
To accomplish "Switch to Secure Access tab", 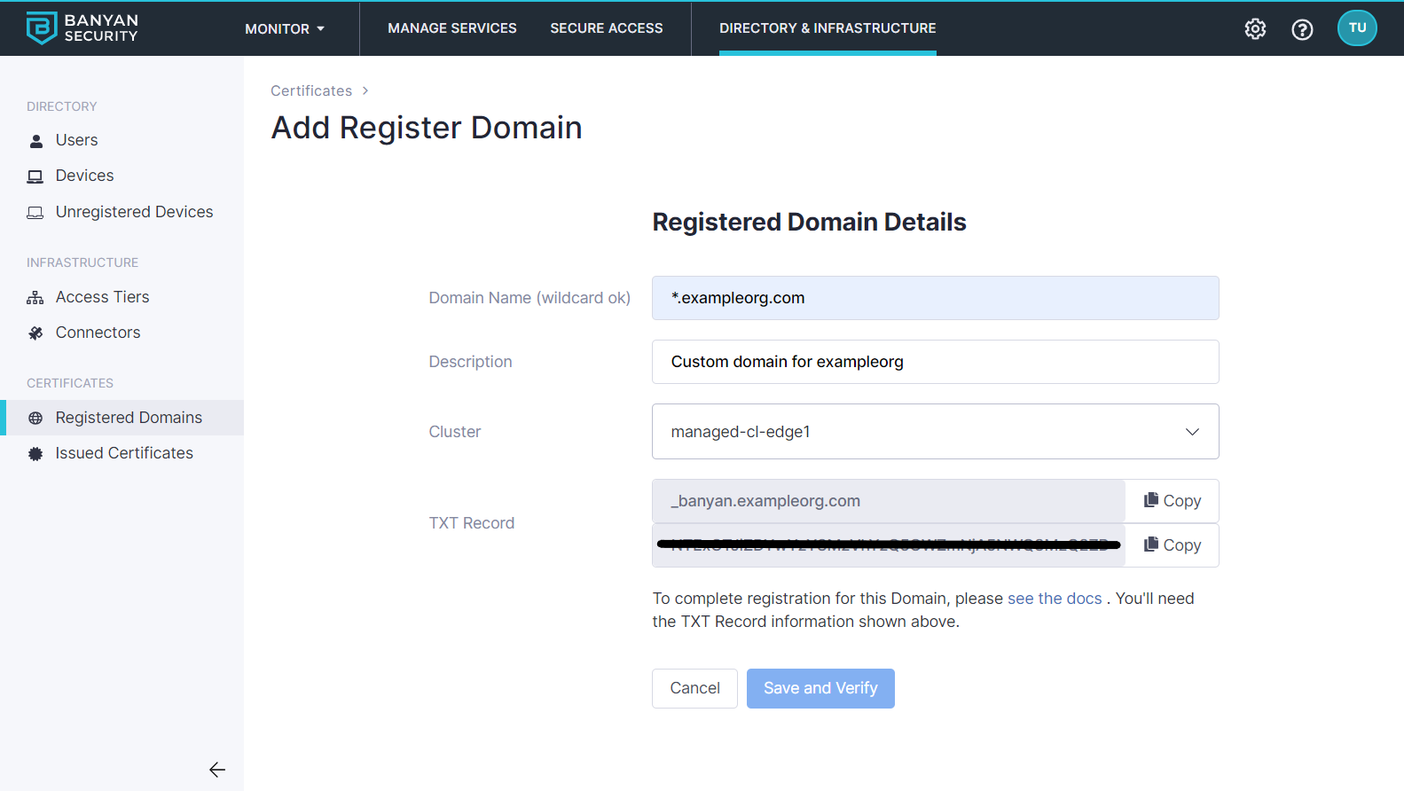I will (606, 28).
